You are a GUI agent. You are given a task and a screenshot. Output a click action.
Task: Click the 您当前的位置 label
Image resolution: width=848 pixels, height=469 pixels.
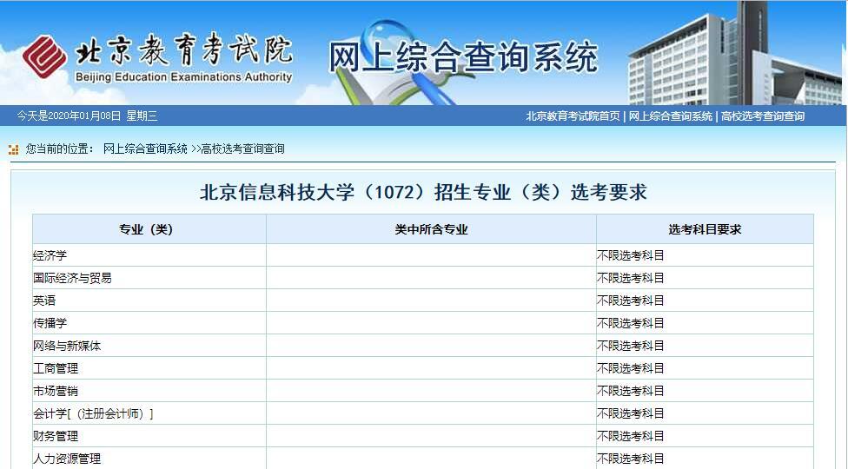click(60, 149)
